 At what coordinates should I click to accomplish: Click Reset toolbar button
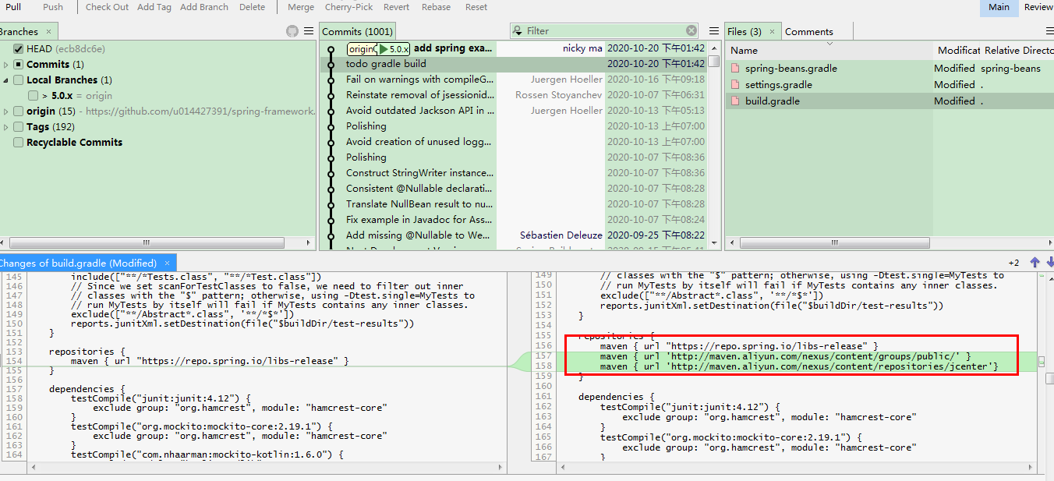pyautogui.click(x=476, y=7)
